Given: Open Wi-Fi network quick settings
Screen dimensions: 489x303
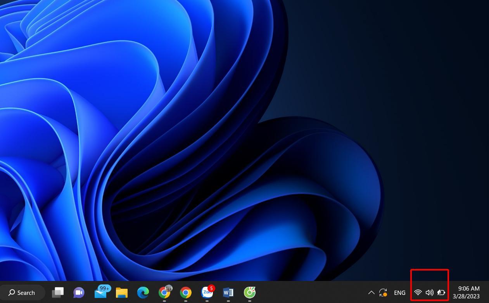Looking at the screenshot, I should click(x=418, y=293).
